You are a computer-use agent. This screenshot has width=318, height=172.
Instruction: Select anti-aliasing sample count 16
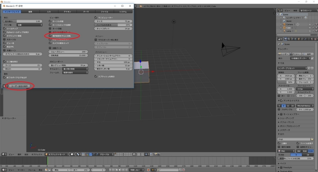(293, 106)
